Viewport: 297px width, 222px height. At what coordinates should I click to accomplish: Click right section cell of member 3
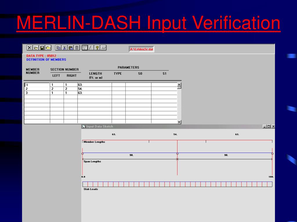tap(71, 93)
